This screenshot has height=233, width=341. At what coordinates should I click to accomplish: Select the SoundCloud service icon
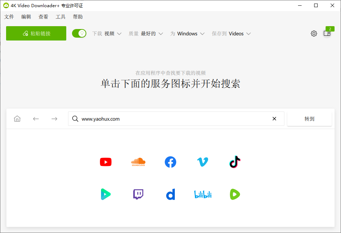pyautogui.click(x=138, y=162)
